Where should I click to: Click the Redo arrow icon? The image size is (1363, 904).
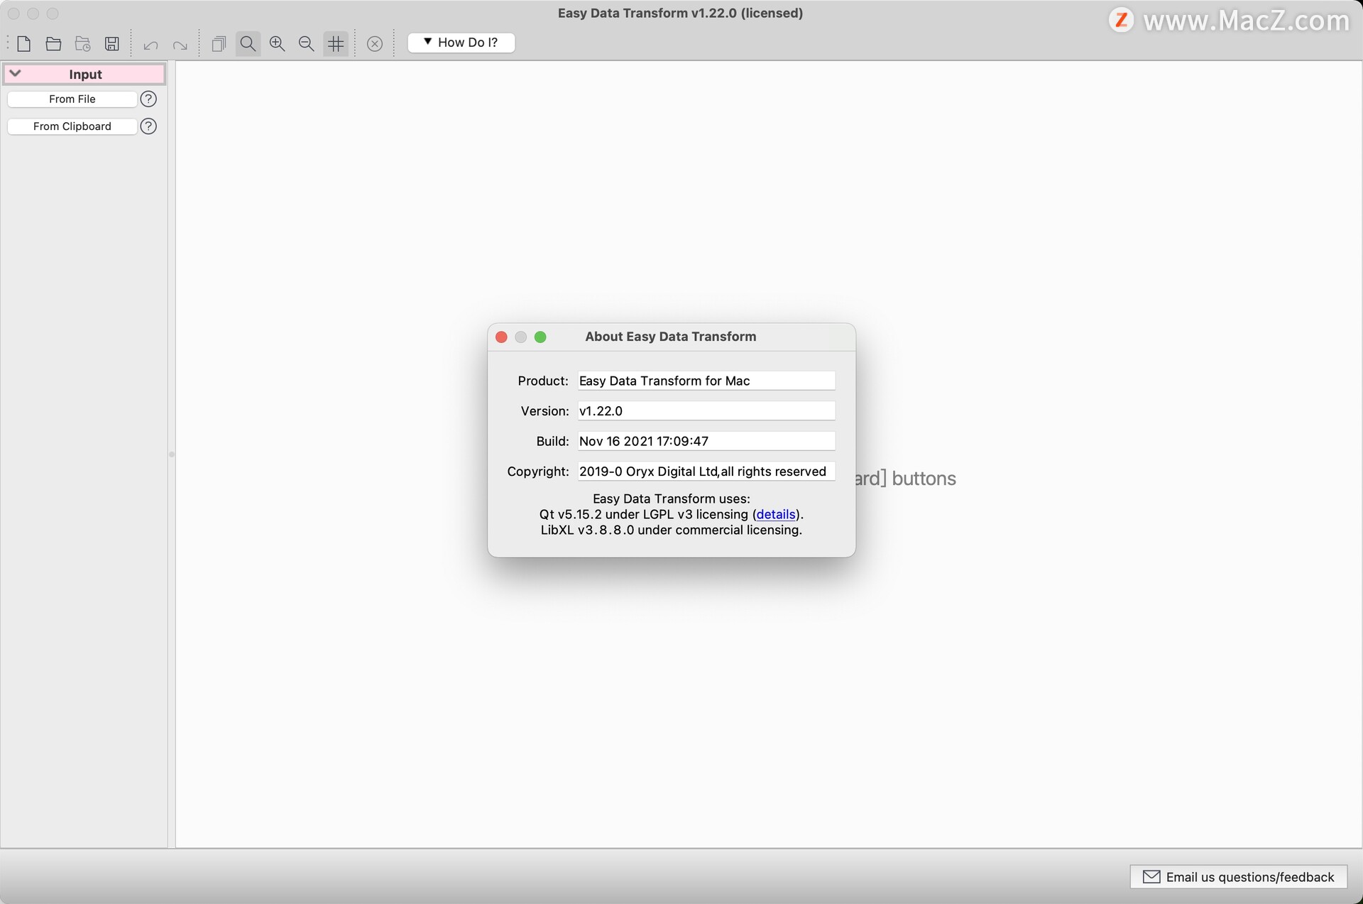tap(180, 45)
